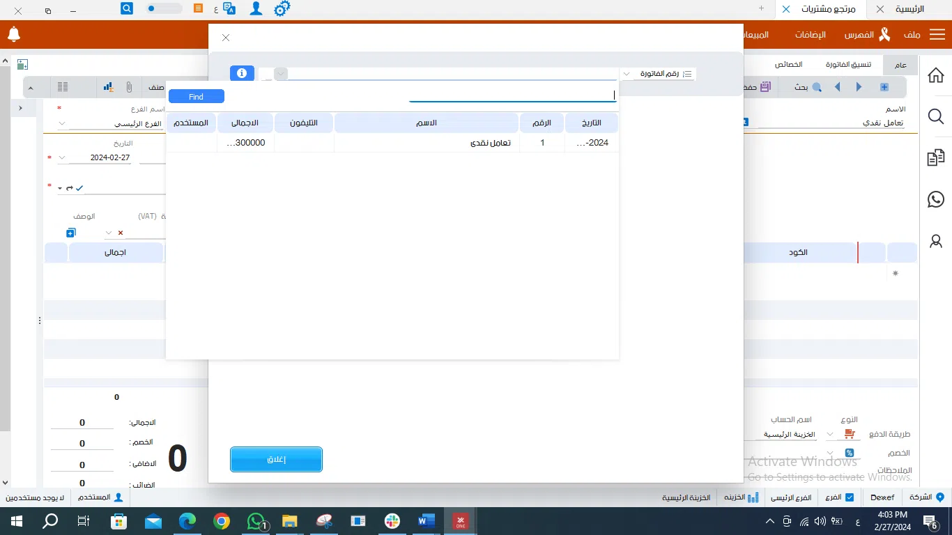
Task: Open the الإضافات menu
Action: point(811,35)
